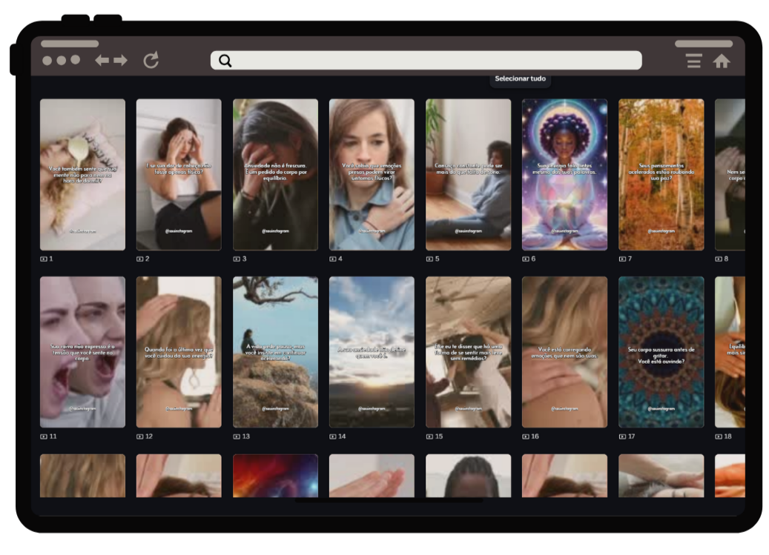Click the video icon beside number 14
This screenshot has width=769, height=555.
(x=333, y=436)
